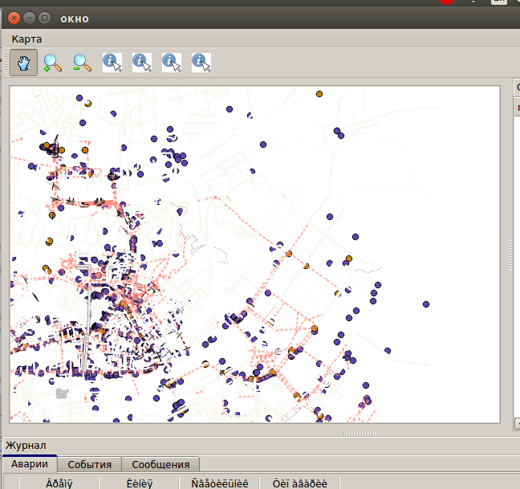Switch to the События tab

[89, 464]
